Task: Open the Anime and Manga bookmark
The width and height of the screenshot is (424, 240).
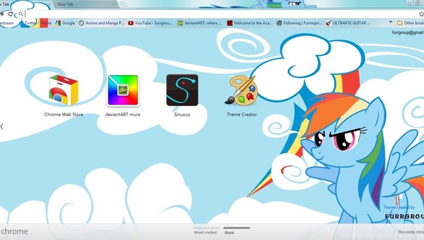Action: (102, 23)
